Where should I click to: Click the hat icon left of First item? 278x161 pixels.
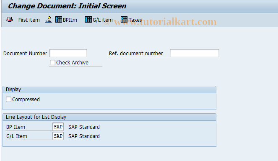coord(10,19)
